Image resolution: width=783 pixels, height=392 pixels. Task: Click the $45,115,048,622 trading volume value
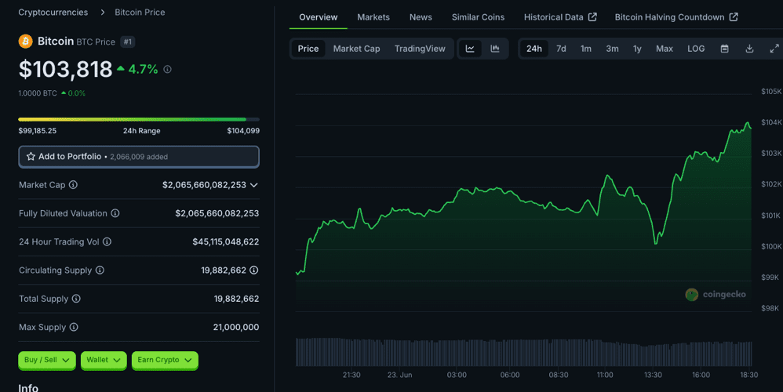click(226, 242)
